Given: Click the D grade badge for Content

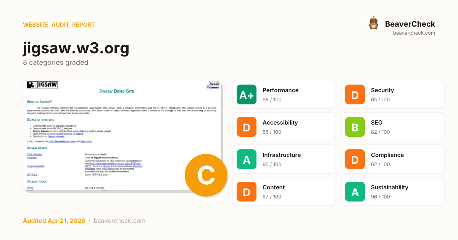Looking at the screenshot, I should tap(247, 192).
